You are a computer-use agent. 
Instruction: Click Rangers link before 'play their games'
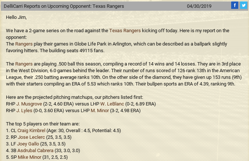tap(24, 44)
